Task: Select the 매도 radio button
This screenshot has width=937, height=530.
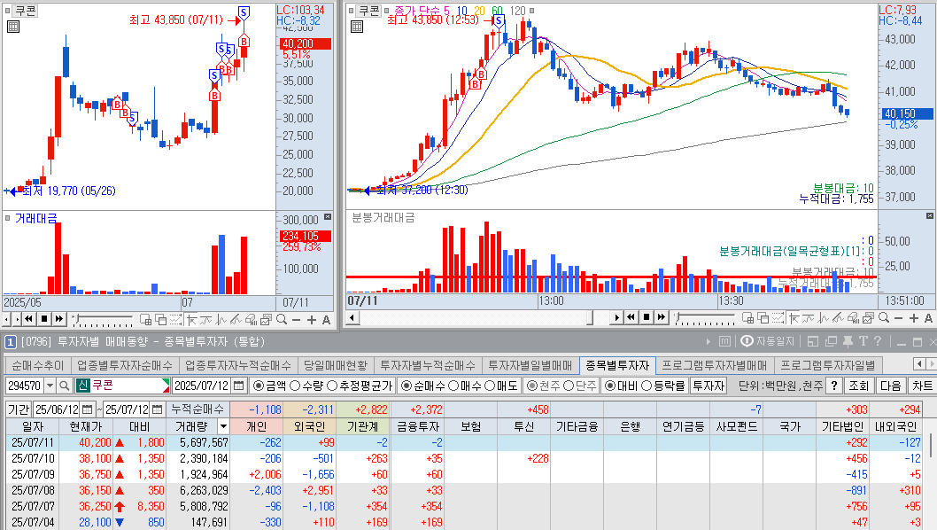Action: point(490,386)
